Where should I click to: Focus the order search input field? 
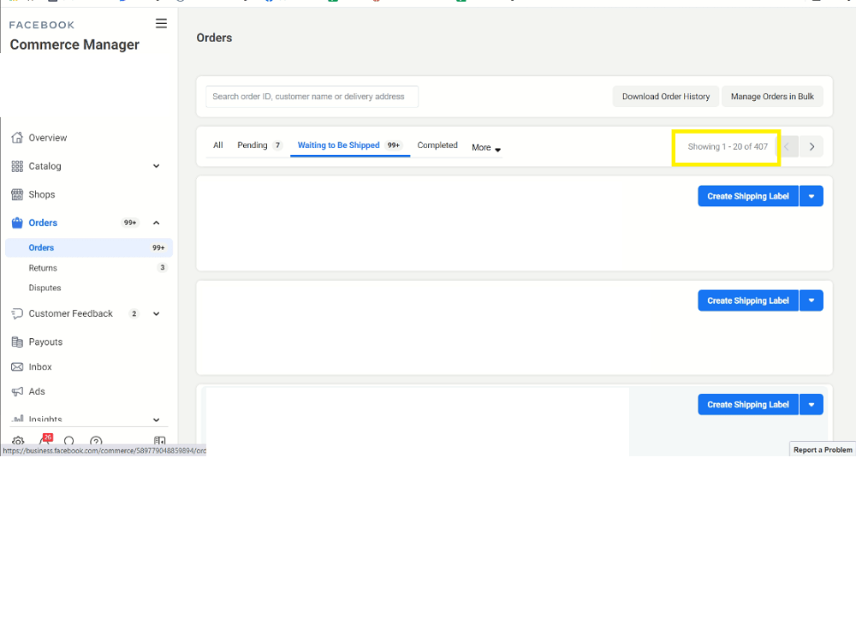click(312, 97)
